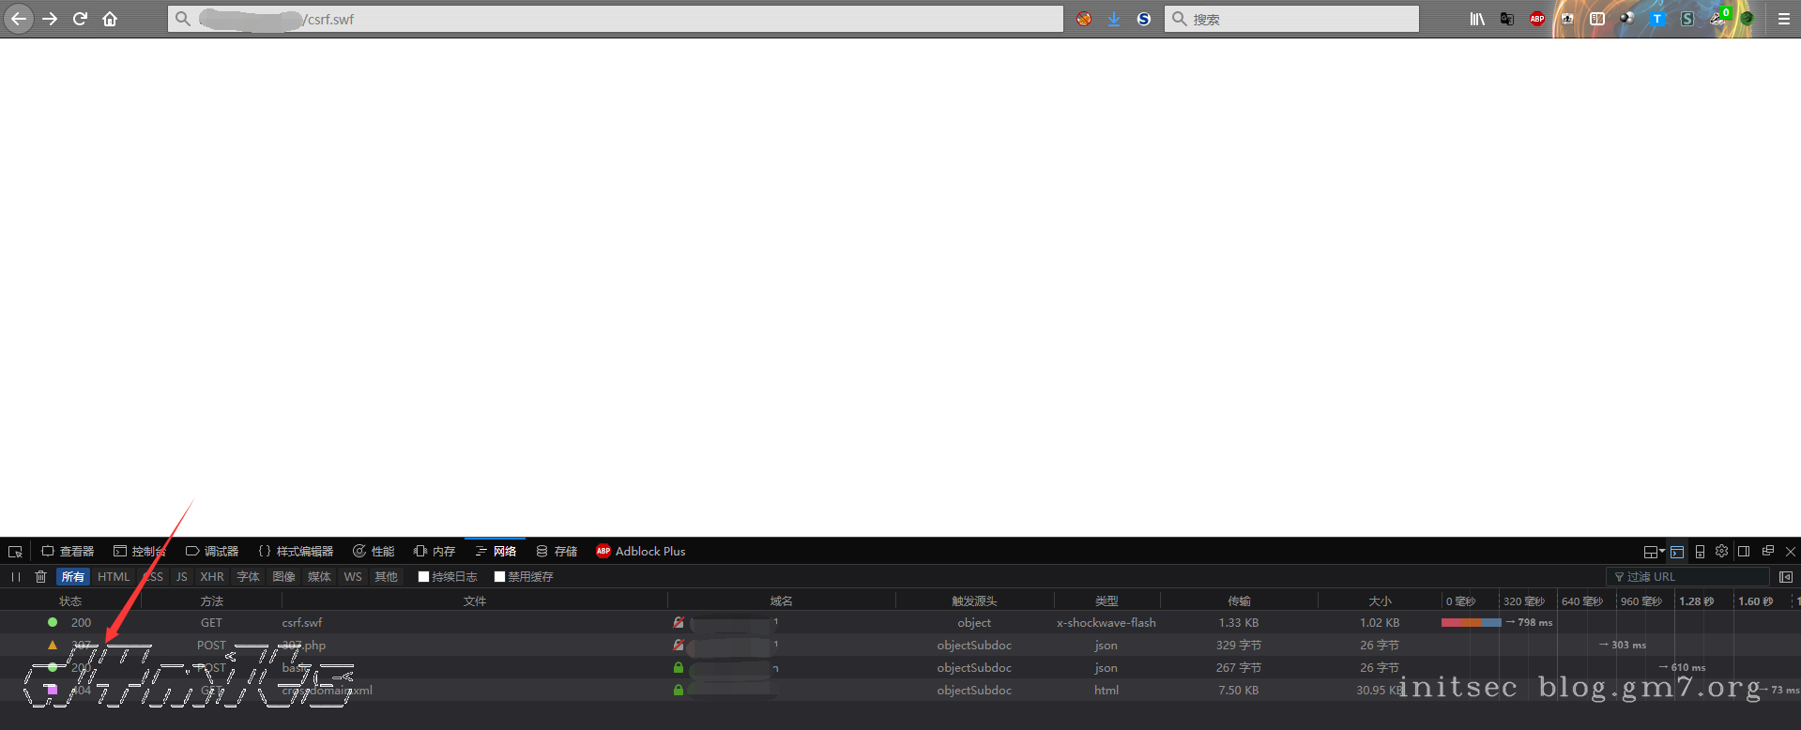Open the frame selector dropdown in devtools
Viewport: 1801px width, 730px height.
coord(1653,552)
